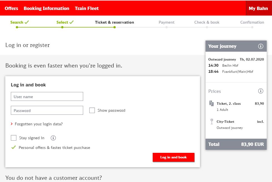
Task: Open the My Bahn menu
Action: [258, 8]
